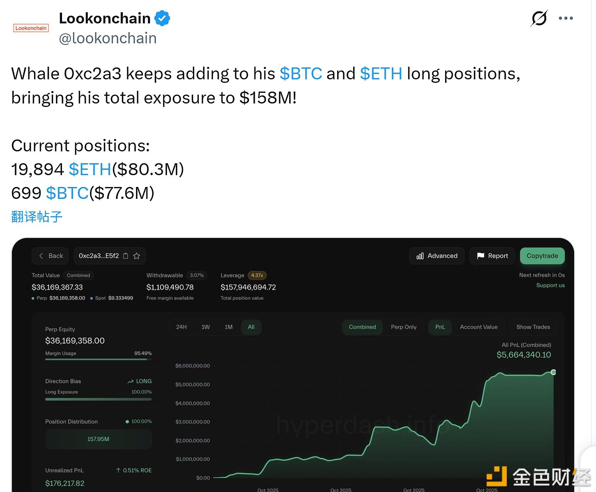Open the three-dot more options menu
Viewport: 596px width, 492px height.
click(x=565, y=18)
